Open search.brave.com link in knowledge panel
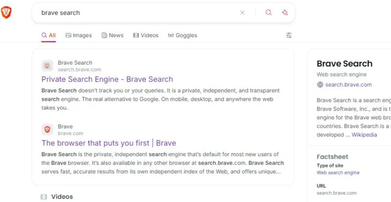This screenshot has width=391, height=202. 348,85
